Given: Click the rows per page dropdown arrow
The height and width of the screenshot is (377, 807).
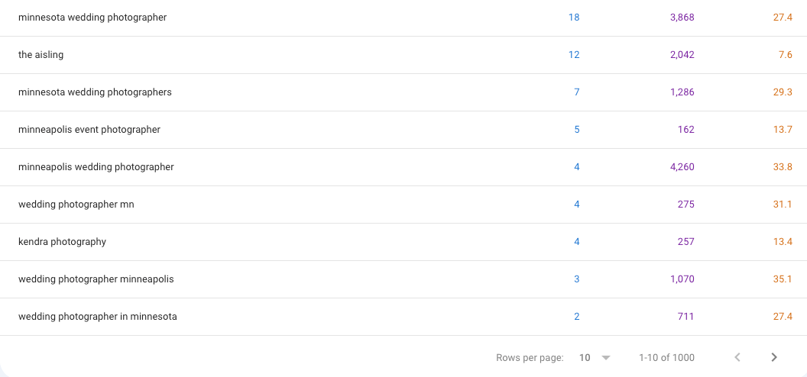Looking at the screenshot, I should click(606, 357).
